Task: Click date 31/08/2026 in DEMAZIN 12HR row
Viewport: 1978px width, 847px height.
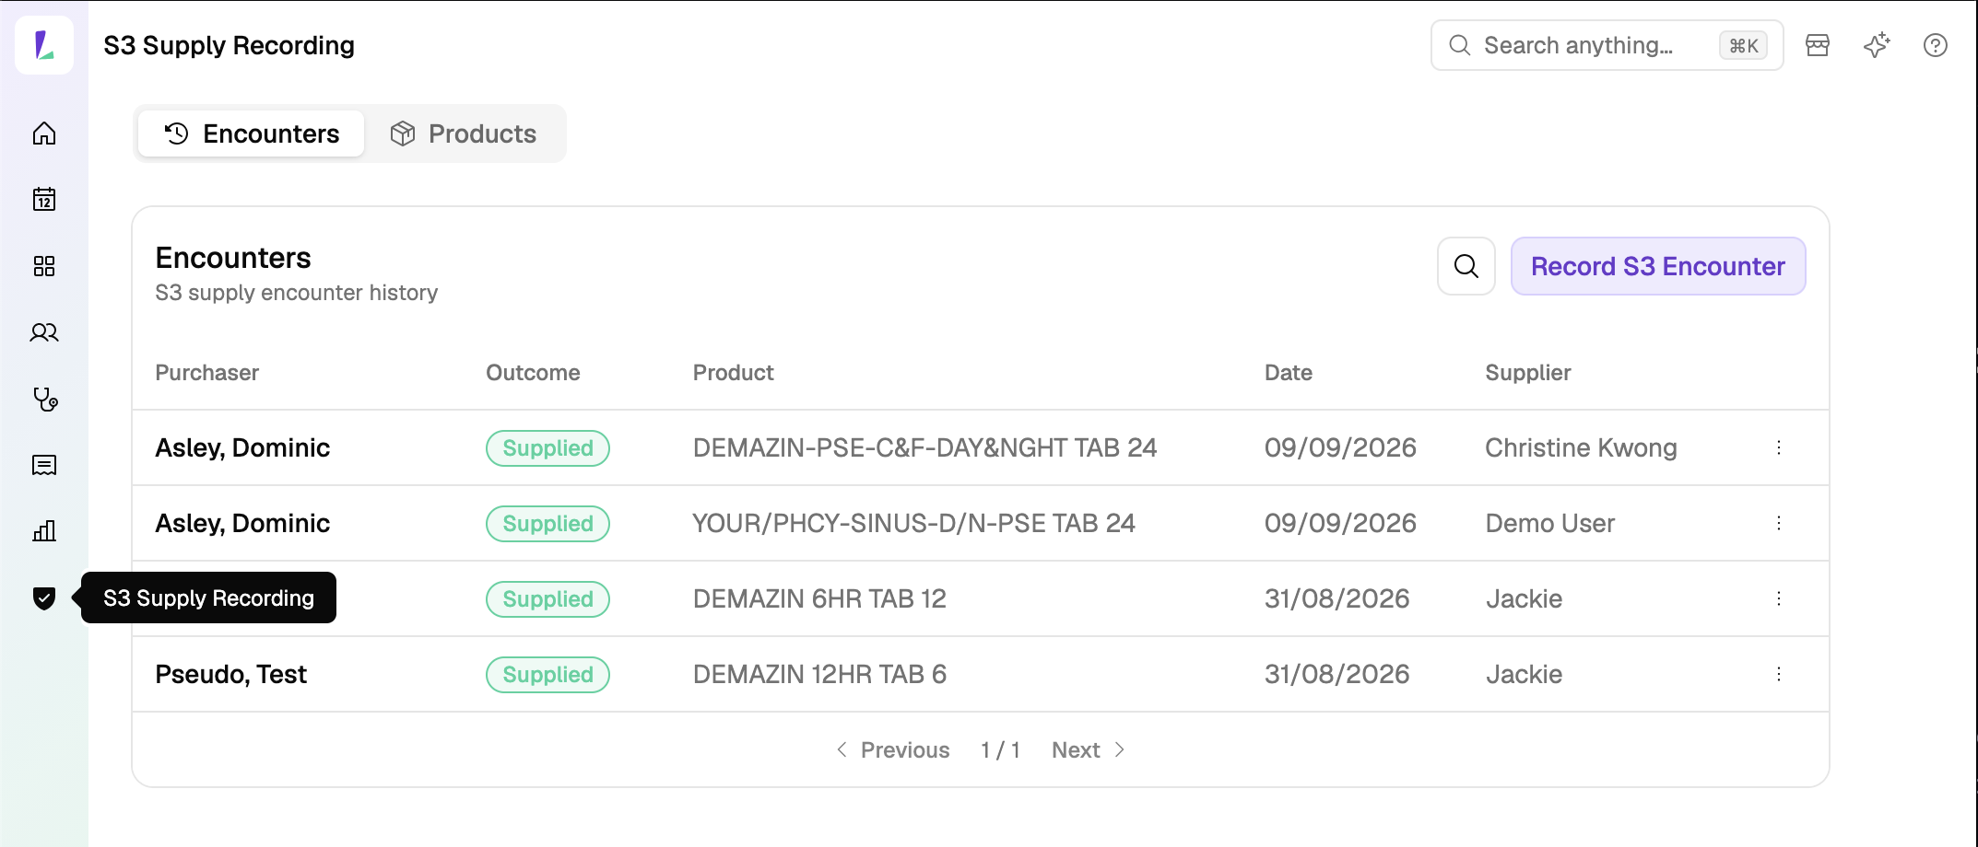Action: click(x=1336, y=674)
